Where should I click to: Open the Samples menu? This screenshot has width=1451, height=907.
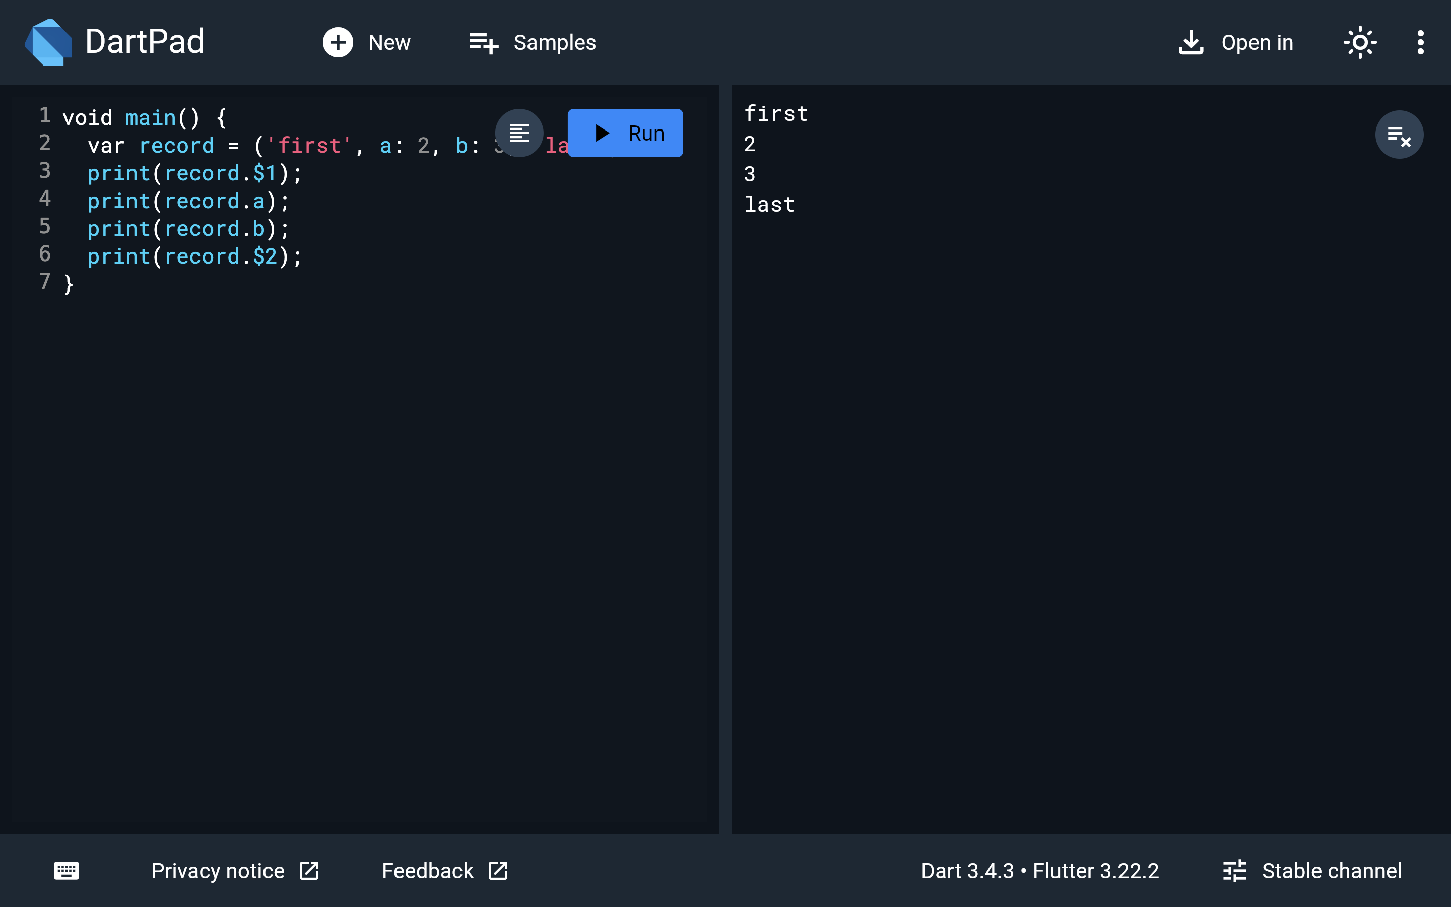click(532, 43)
